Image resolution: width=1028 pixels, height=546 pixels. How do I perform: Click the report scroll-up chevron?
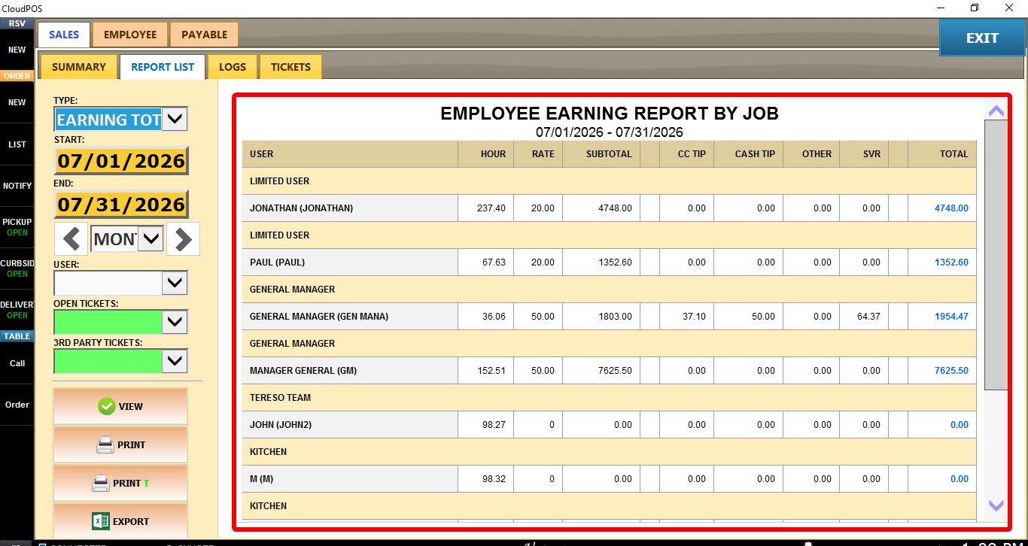click(x=996, y=111)
